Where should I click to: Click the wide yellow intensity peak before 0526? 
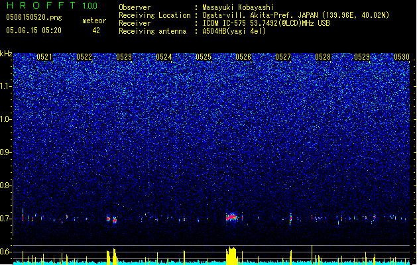point(232,256)
